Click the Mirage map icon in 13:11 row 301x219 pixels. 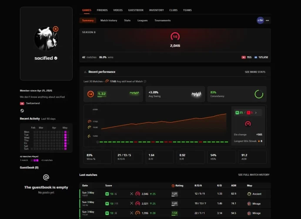[249, 203]
